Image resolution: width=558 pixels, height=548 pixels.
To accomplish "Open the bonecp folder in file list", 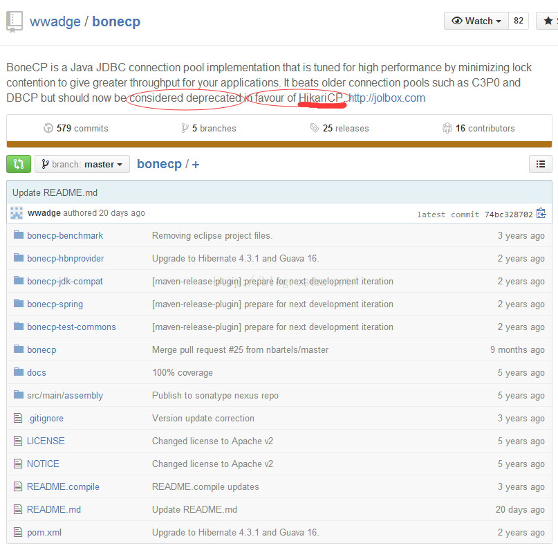I will click(41, 349).
